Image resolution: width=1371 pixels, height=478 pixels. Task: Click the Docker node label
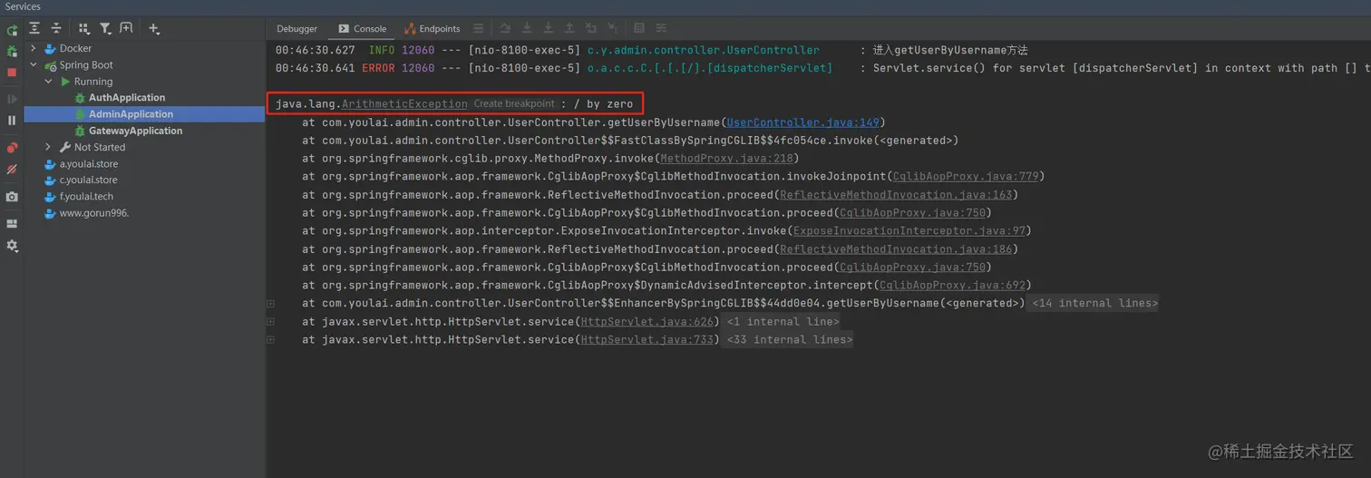pyautogui.click(x=75, y=49)
